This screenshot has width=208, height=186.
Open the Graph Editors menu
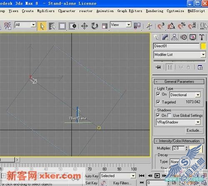tap(130, 11)
